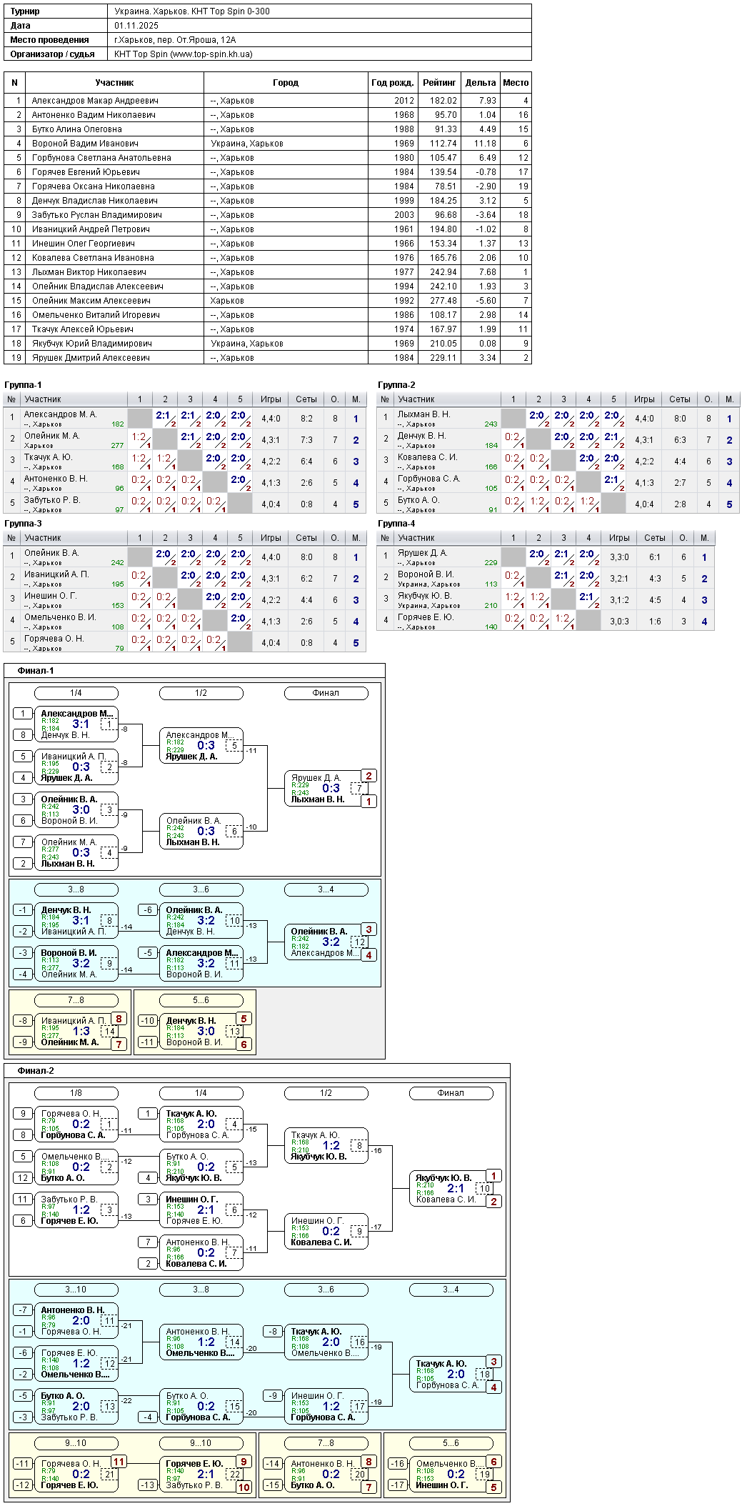Screen dimensions: 747x1506
Task: Click Якубчук vs Ковалева 2:1 final match
Action: [x=456, y=1188]
